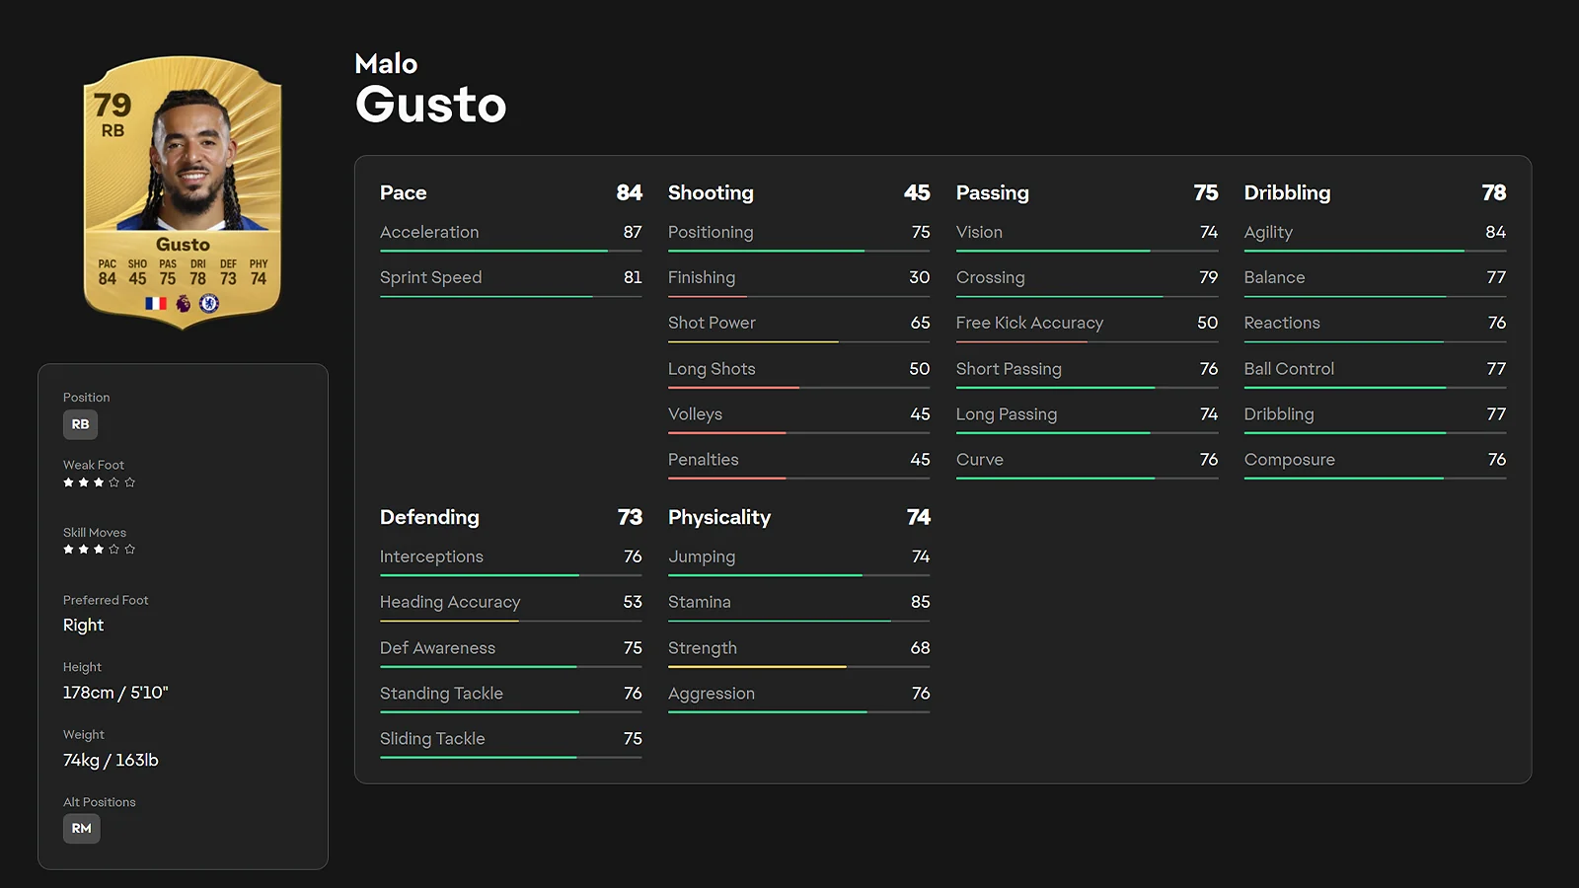Click the Sliding Tackle label

click(x=432, y=739)
